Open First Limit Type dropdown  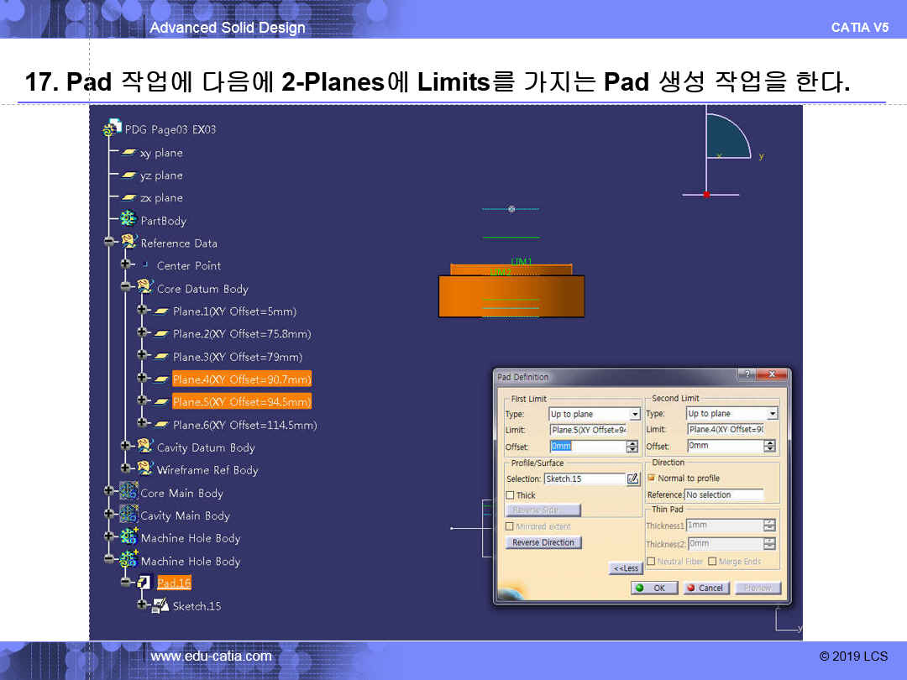(635, 414)
